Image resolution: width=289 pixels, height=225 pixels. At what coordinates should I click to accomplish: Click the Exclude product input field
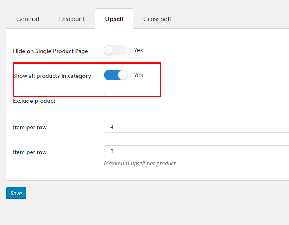click(x=197, y=101)
